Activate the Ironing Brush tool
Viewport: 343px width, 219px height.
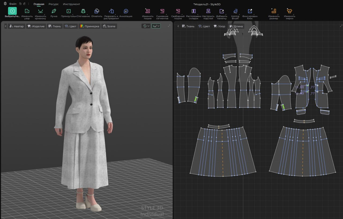click(235, 11)
